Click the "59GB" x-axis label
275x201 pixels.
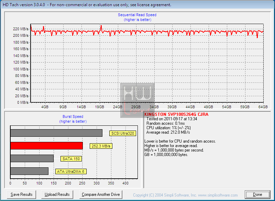click(x=245, y=107)
